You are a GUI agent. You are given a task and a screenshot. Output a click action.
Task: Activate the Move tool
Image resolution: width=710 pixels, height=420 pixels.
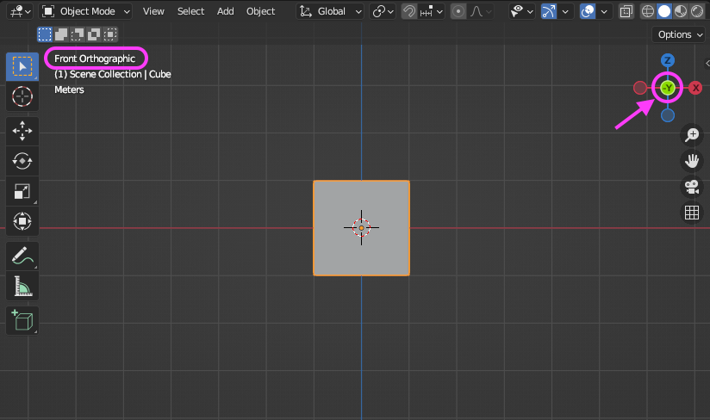(x=22, y=130)
